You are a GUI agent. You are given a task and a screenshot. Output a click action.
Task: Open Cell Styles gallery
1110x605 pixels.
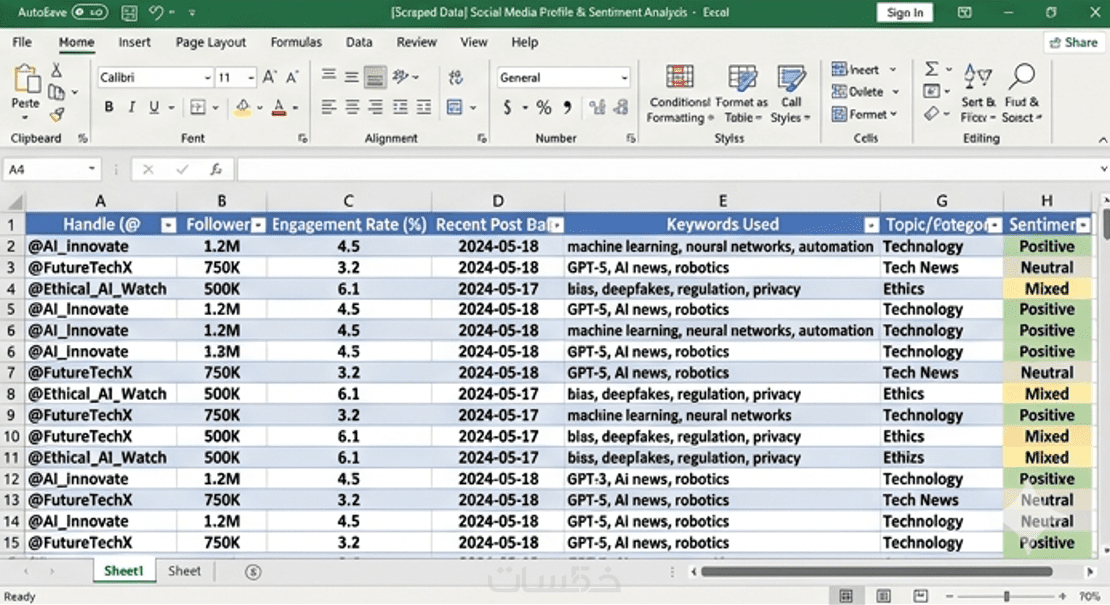coord(790,94)
